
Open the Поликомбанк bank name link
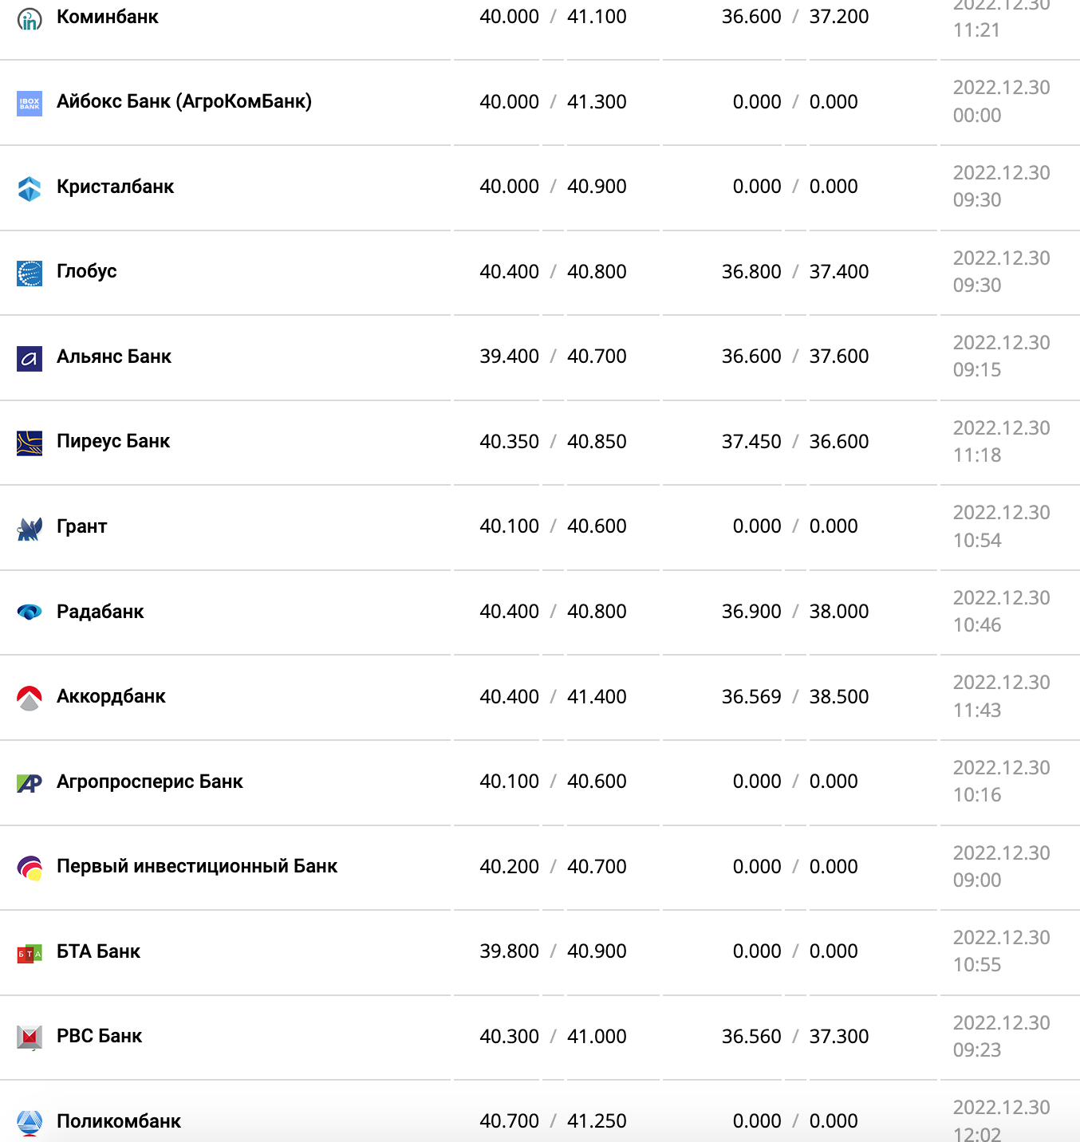[x=119, y=1121]
